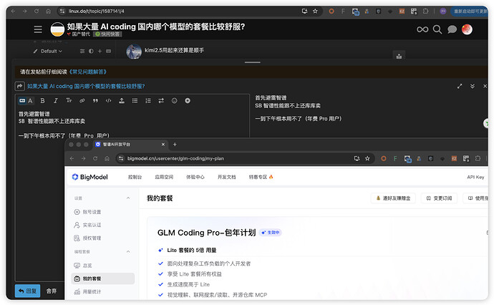This screenshot has width=494, height=305.
Task: Toggle bold formatting in the composer
Action: pos(42,101)
